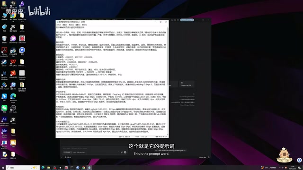
Task: Open the Agent mode dropdown in Cursor
Action: [x=68, y=152]
